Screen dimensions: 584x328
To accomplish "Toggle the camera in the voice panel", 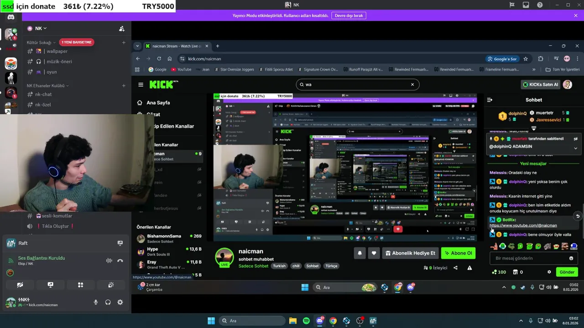I will click(20, 285).
